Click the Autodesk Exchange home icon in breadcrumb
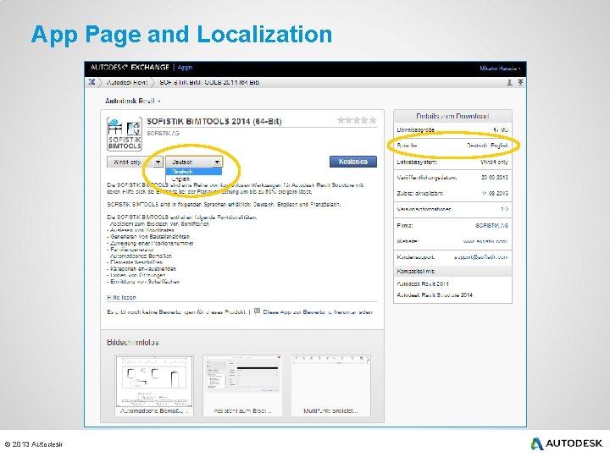 (x=91, y=82)
